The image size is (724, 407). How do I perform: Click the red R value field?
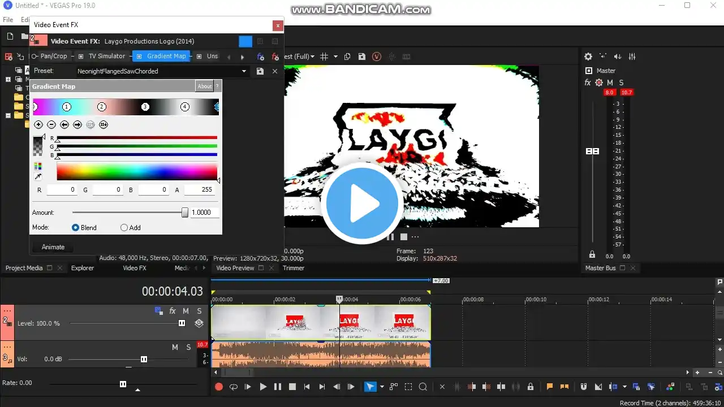[x=62, y=190]
